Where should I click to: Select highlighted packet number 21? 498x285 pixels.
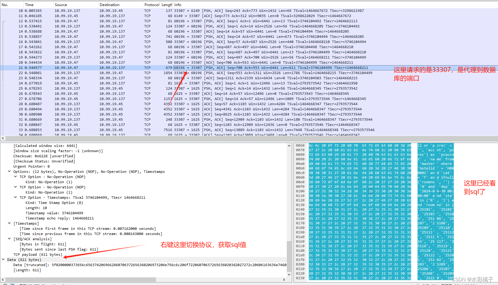pos(249,68)
